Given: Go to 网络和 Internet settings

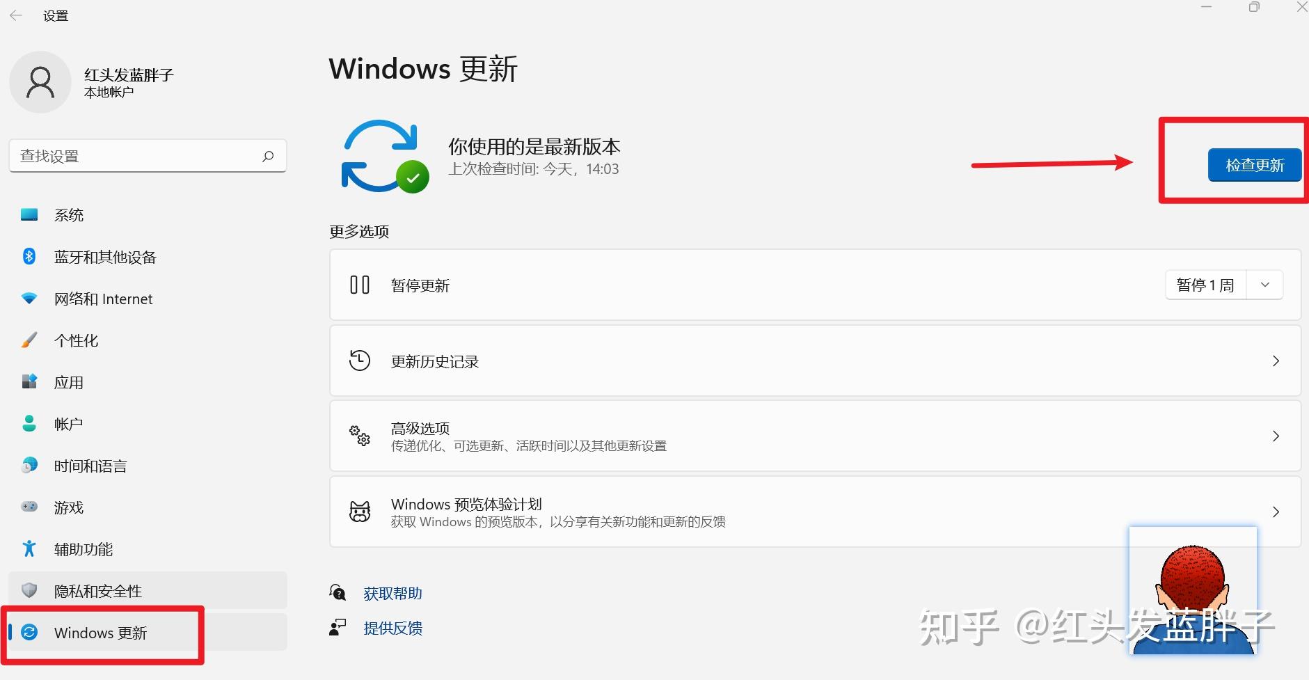Looking at the screenshot, I should [x=148, y=299].
